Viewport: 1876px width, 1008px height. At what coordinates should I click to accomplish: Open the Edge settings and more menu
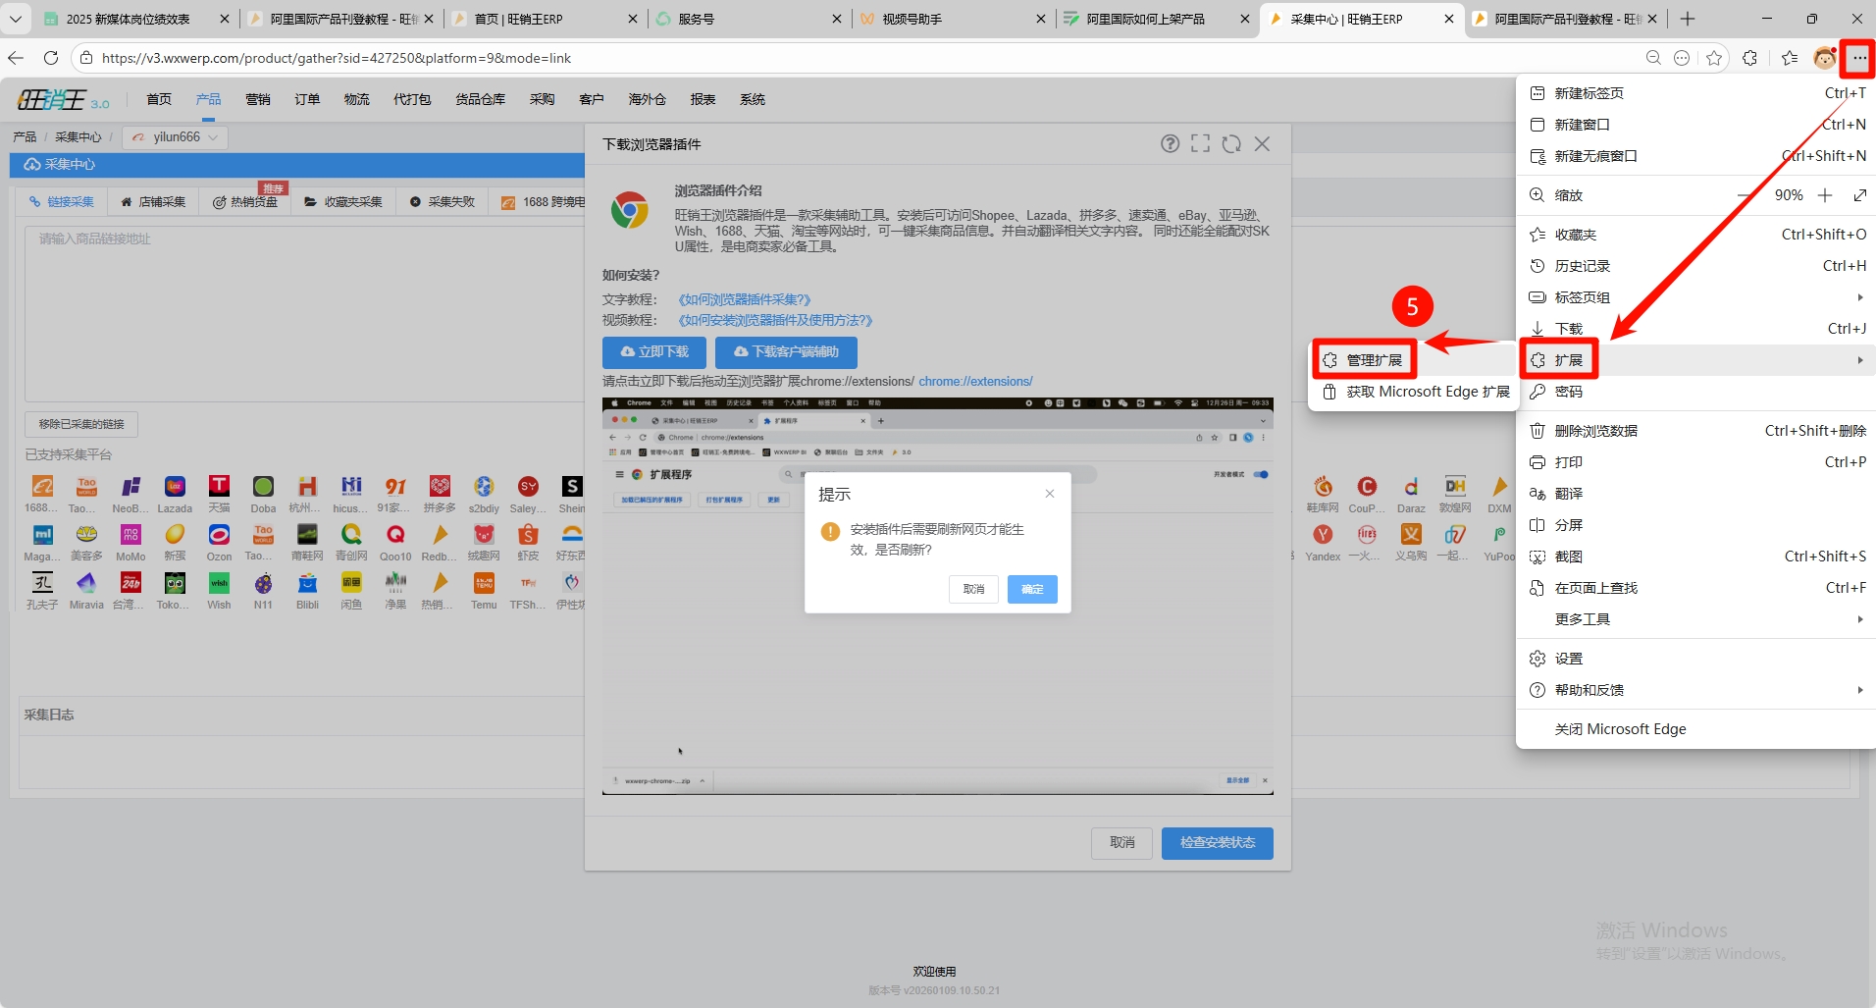pos(1858,58)
